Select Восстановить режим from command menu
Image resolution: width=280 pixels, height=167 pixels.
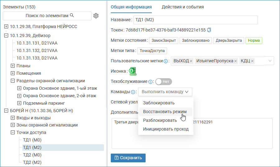click(x=165, y=112)
